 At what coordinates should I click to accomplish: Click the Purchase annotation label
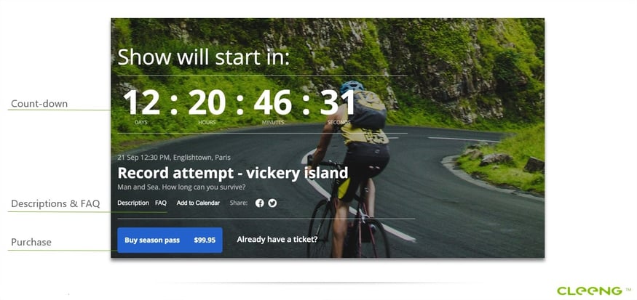pos(31,242)
